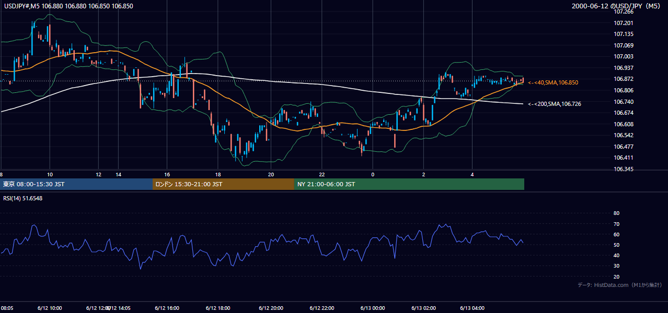Click the bottom '6/13 04:00' date label
The height and width of the screenshot is (313, 668).
point(473,308)
